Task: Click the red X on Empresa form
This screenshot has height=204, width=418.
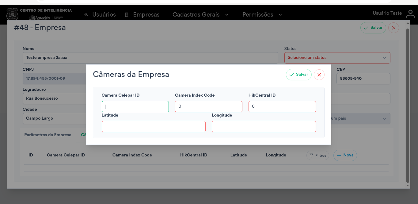Action: (x=393, y=28)
